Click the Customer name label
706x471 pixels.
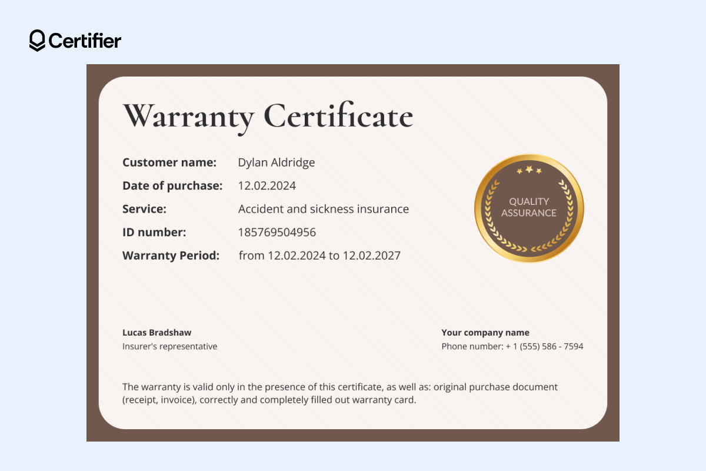click(x=169, y=162)
